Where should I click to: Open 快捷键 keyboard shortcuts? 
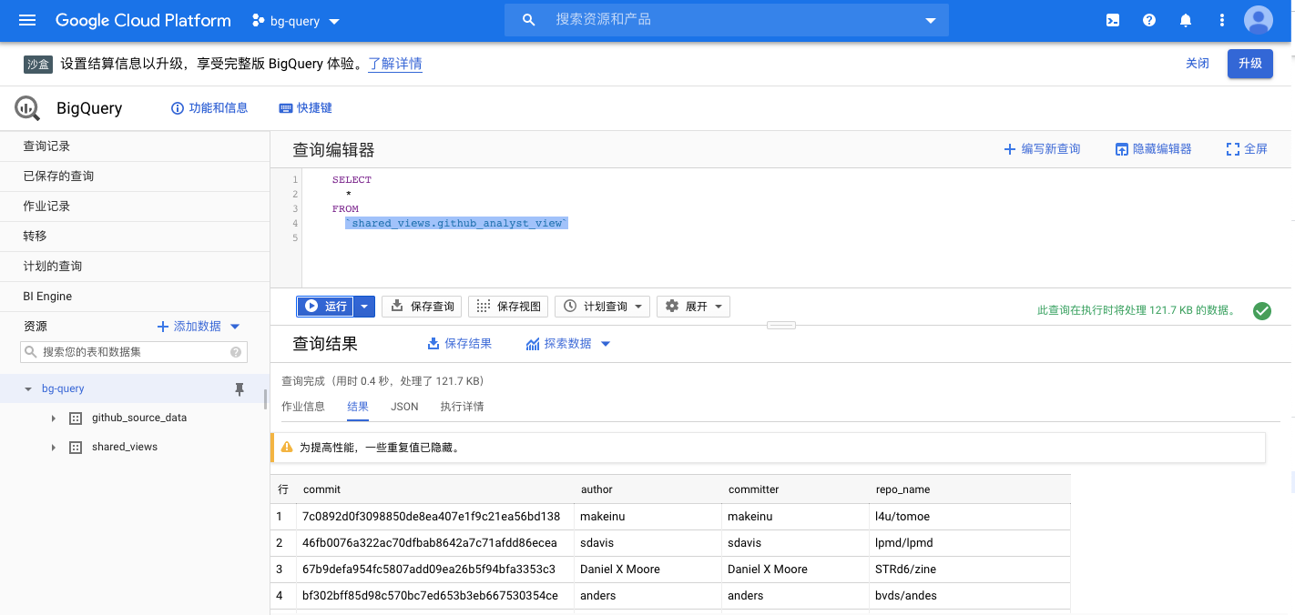point(305,108)
